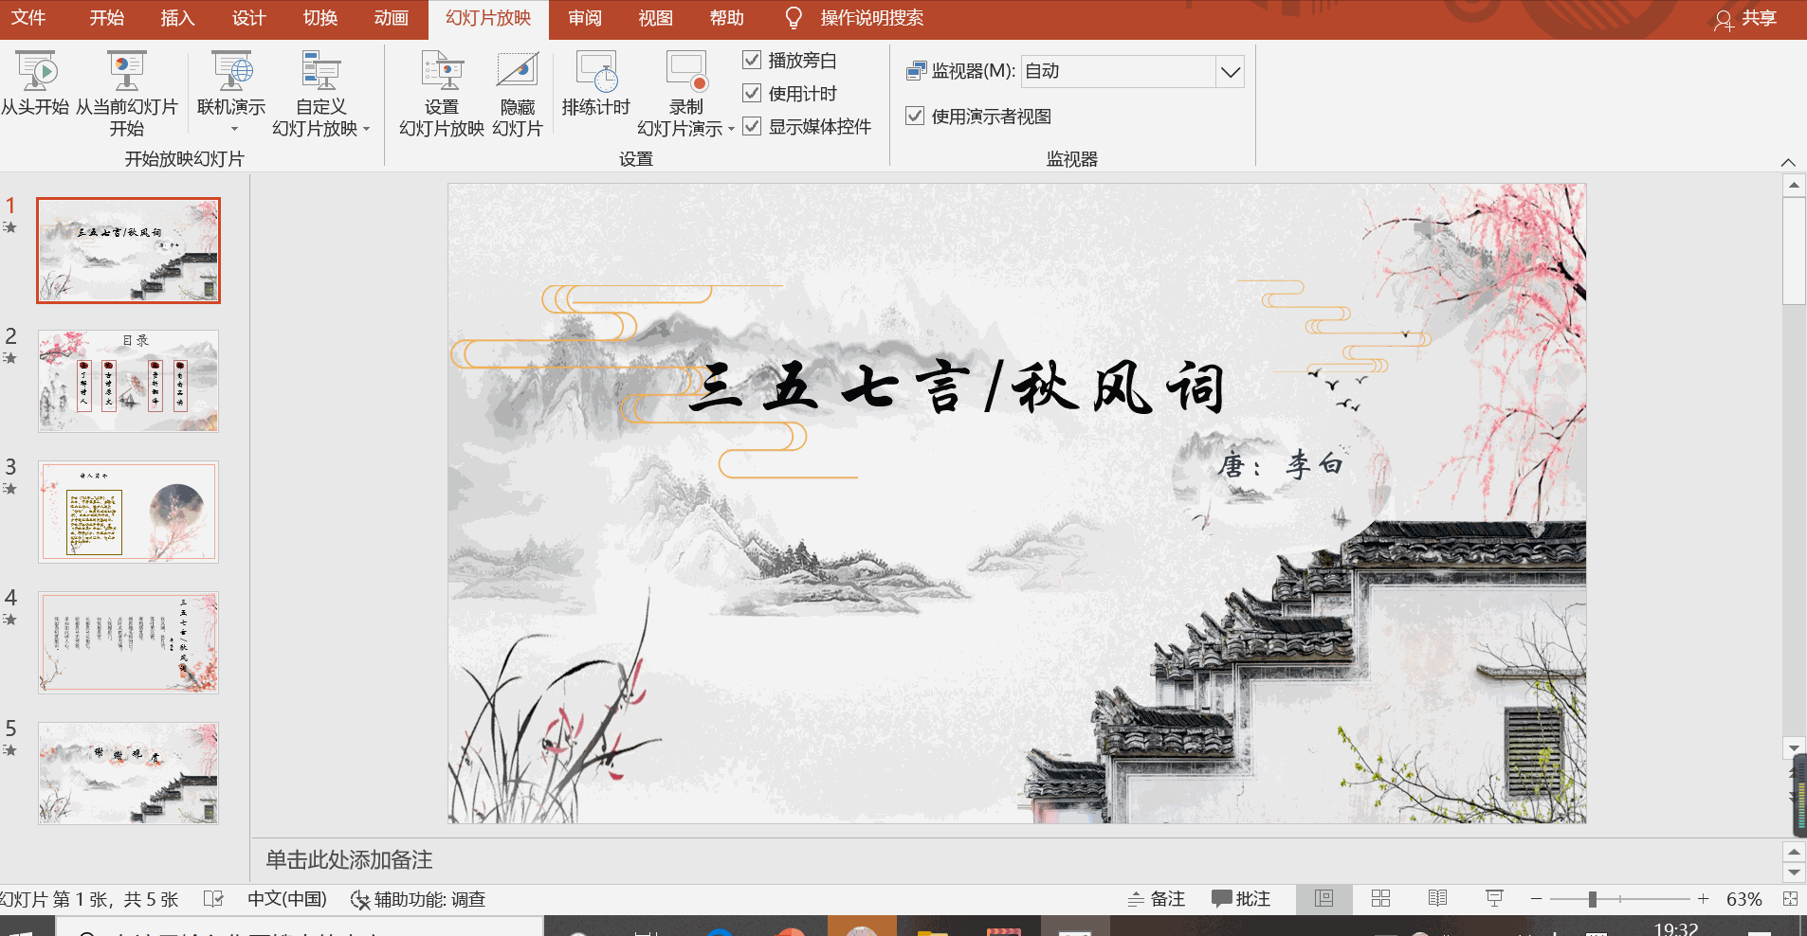Expand the Monitor (监视器) dropdown arrow

tap(1230, 72)
